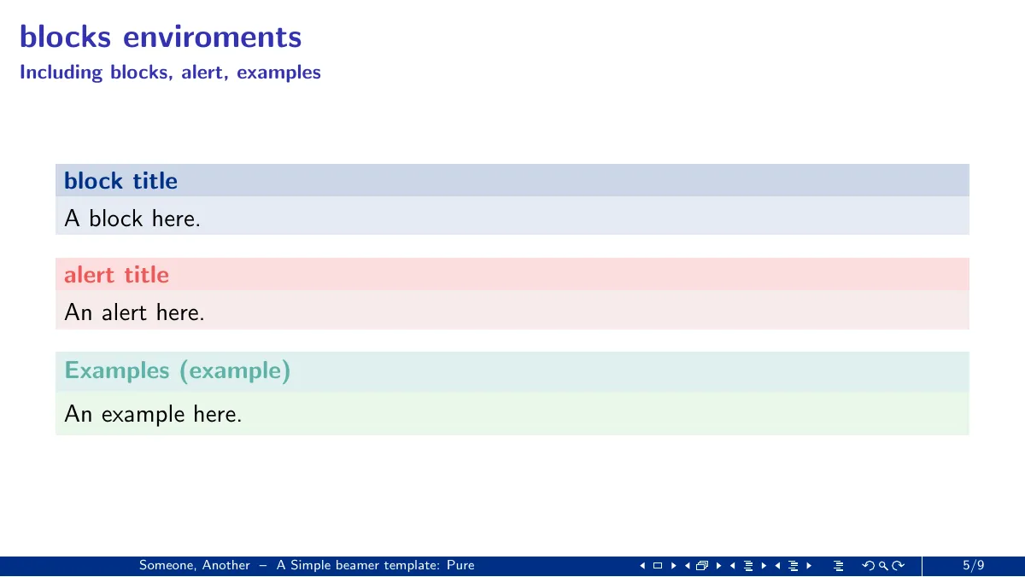Click the stacked-frames navigation icon

click(x=702, y=566)
